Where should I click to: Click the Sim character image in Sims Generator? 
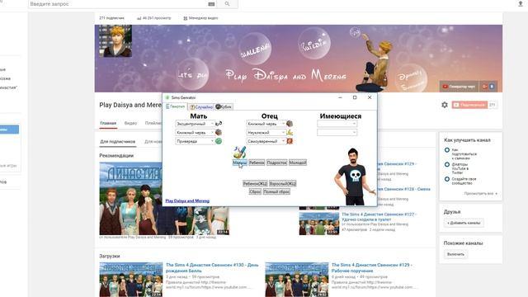355,177
